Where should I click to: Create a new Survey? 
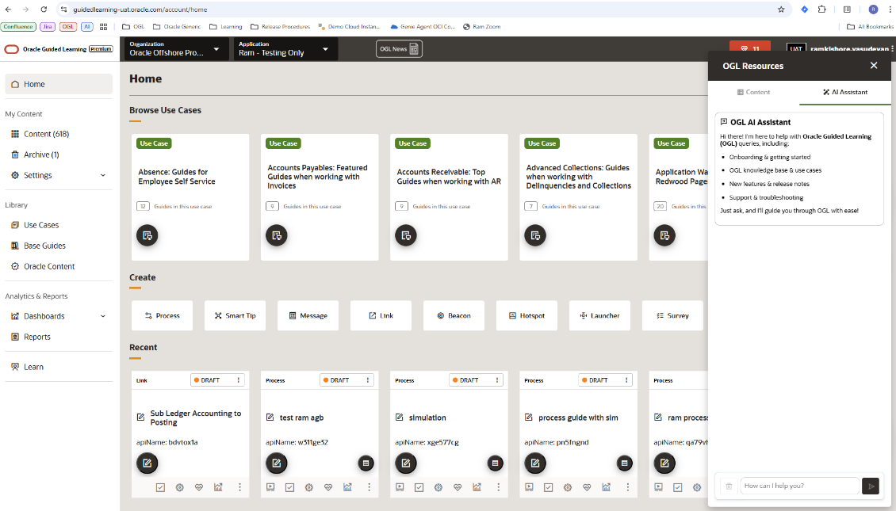672,316
